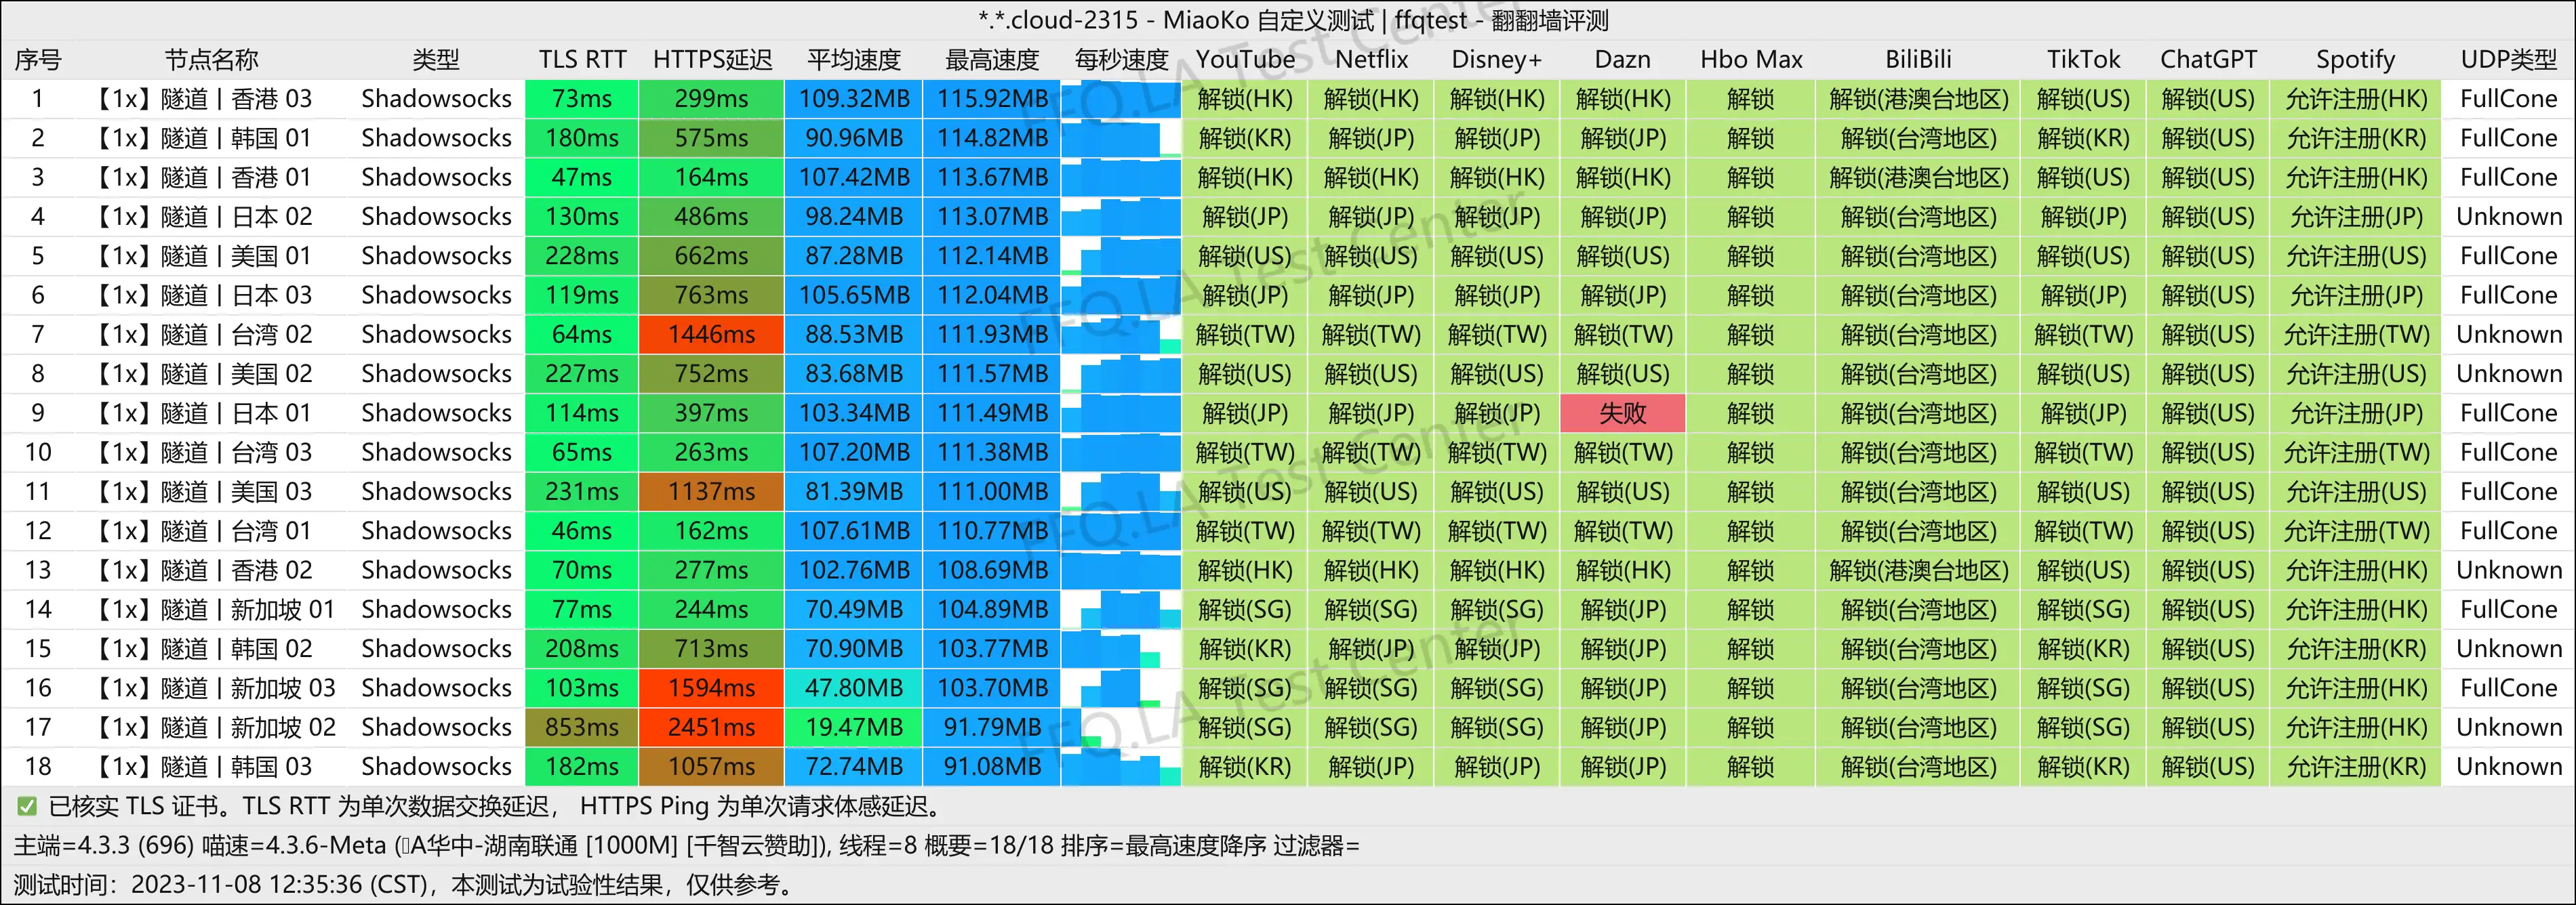Click the green TLS verified checkmark icon
This screenshot has width=2576, height=905.
[x=27, y=806]
